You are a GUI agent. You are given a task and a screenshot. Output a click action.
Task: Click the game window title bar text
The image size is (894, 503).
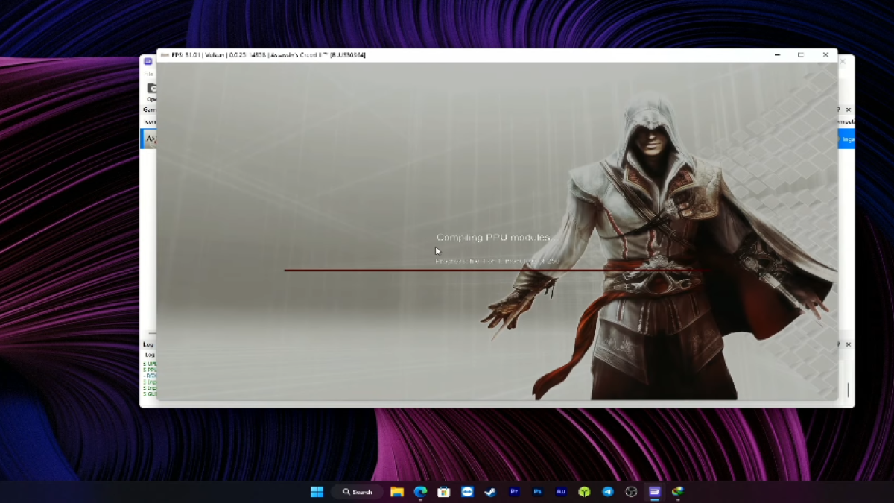(x=268, y=55)
